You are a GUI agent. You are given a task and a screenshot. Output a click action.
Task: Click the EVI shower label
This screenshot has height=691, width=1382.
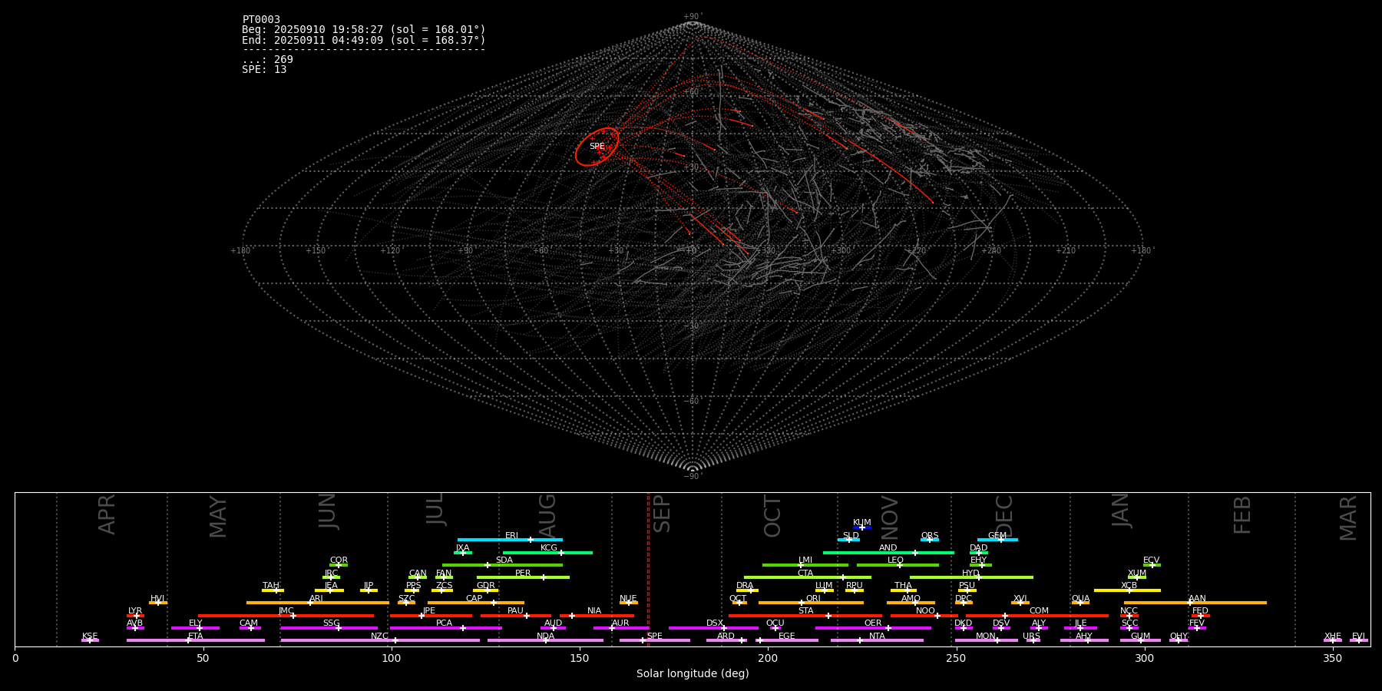coord(1358,636)
